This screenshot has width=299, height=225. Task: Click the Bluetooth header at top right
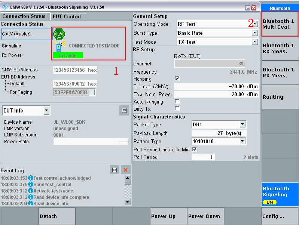280,8
